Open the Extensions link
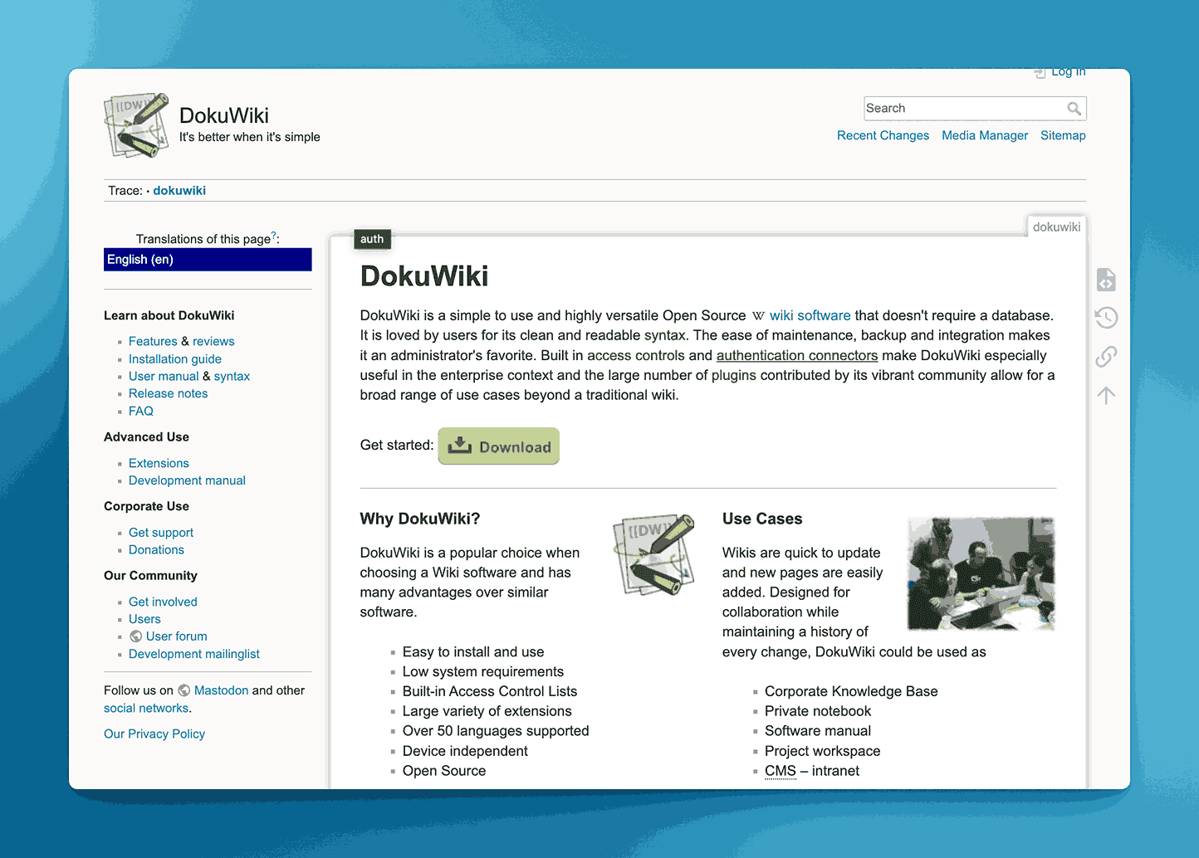 point(159,464)
